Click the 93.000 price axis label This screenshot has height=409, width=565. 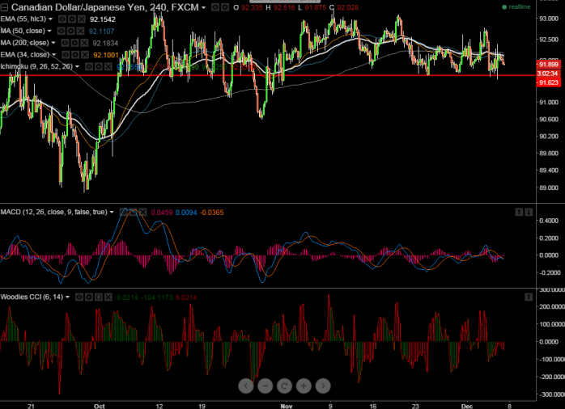click(x=549, y=19)
